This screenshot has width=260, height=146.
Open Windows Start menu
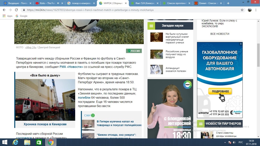pos(5,142)
